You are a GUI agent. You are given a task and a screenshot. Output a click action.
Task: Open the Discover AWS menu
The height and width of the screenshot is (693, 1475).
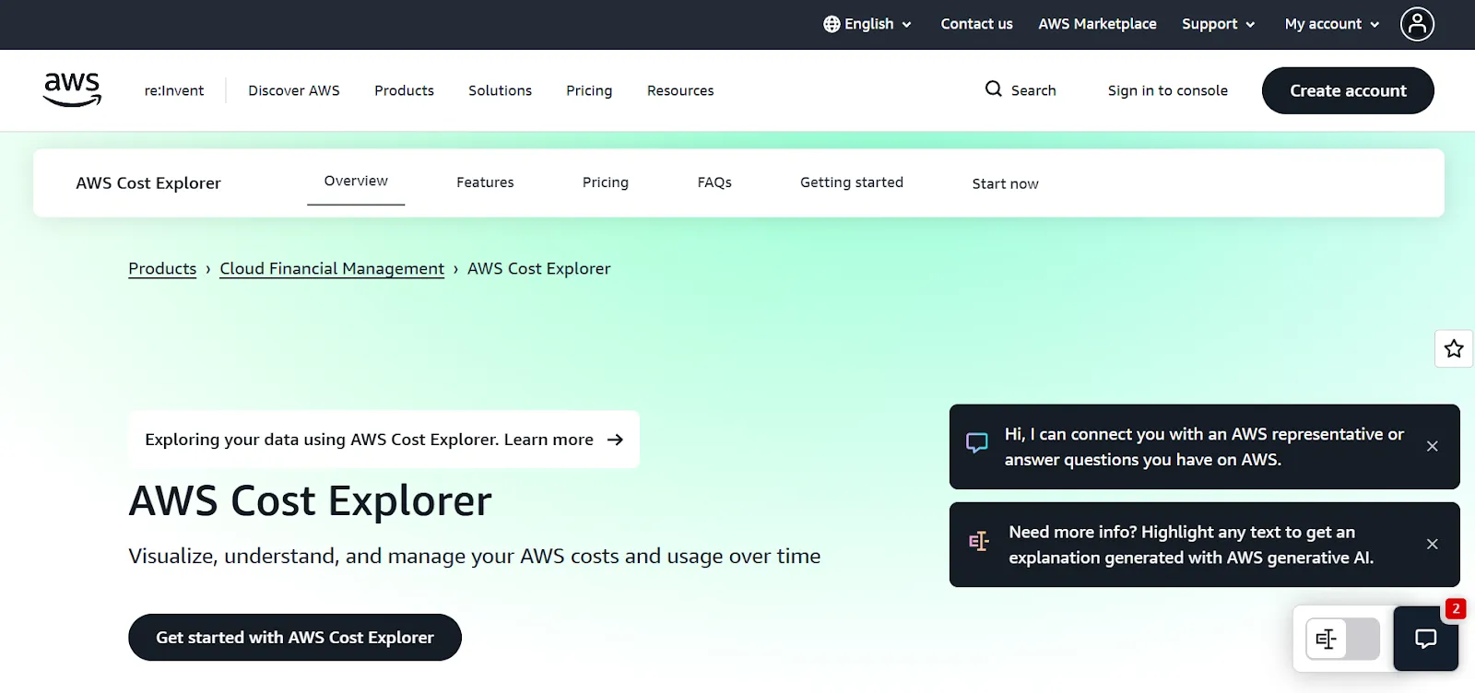(294, 90)
